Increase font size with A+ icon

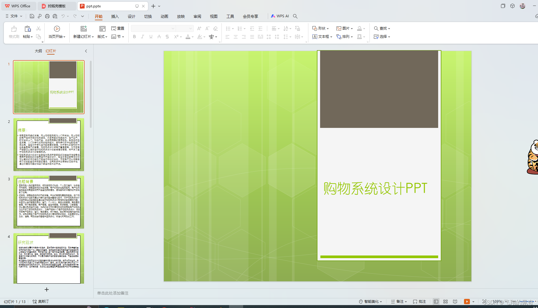(199, 28)
